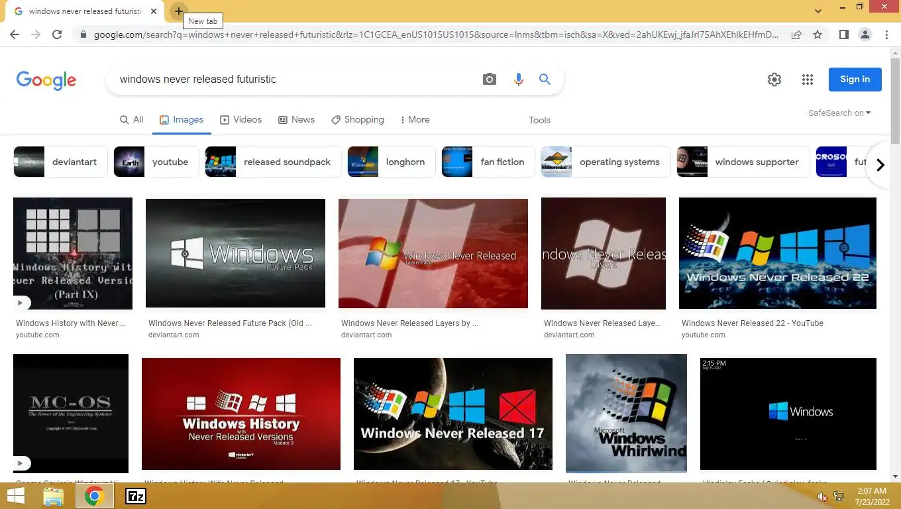Screen dimensions: 901x509
Task: Close the Google search tab
Action: [x=154, y=11]
